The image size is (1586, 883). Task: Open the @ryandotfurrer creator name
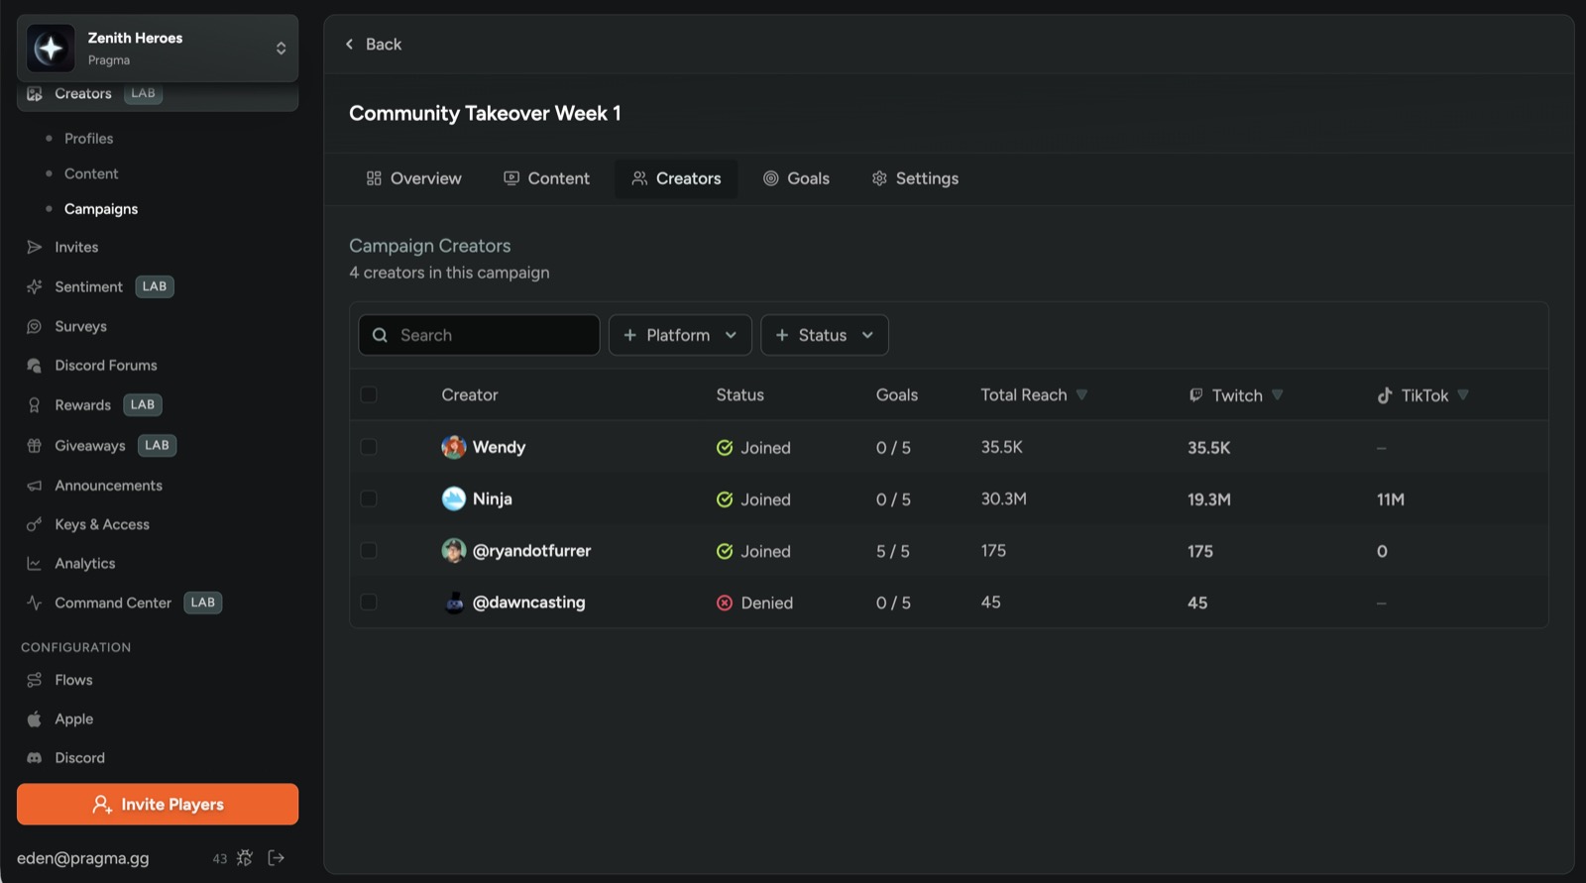click(531, 550)
